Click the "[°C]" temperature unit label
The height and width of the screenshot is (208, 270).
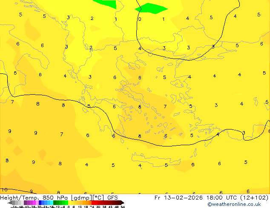pos(99,198)
